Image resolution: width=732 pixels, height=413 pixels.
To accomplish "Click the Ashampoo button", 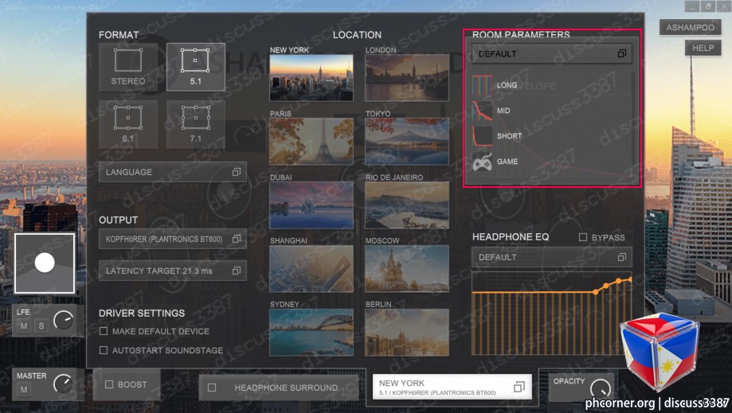I will click(690, 28).
